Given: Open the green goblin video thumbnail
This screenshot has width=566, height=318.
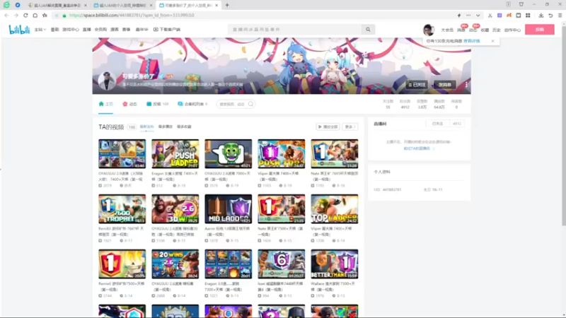Looking at the screenshot, I should click(228, 154).
